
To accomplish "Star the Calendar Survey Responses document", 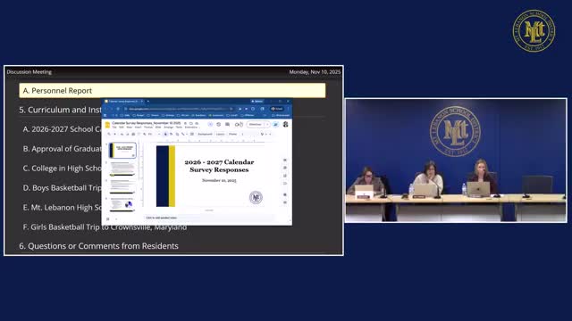I will point(185,123).
